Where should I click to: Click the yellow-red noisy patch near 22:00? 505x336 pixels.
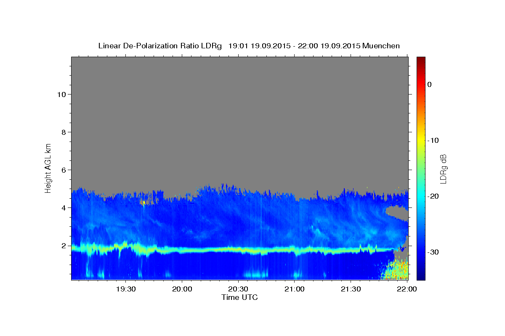click(x=396, y=270)
